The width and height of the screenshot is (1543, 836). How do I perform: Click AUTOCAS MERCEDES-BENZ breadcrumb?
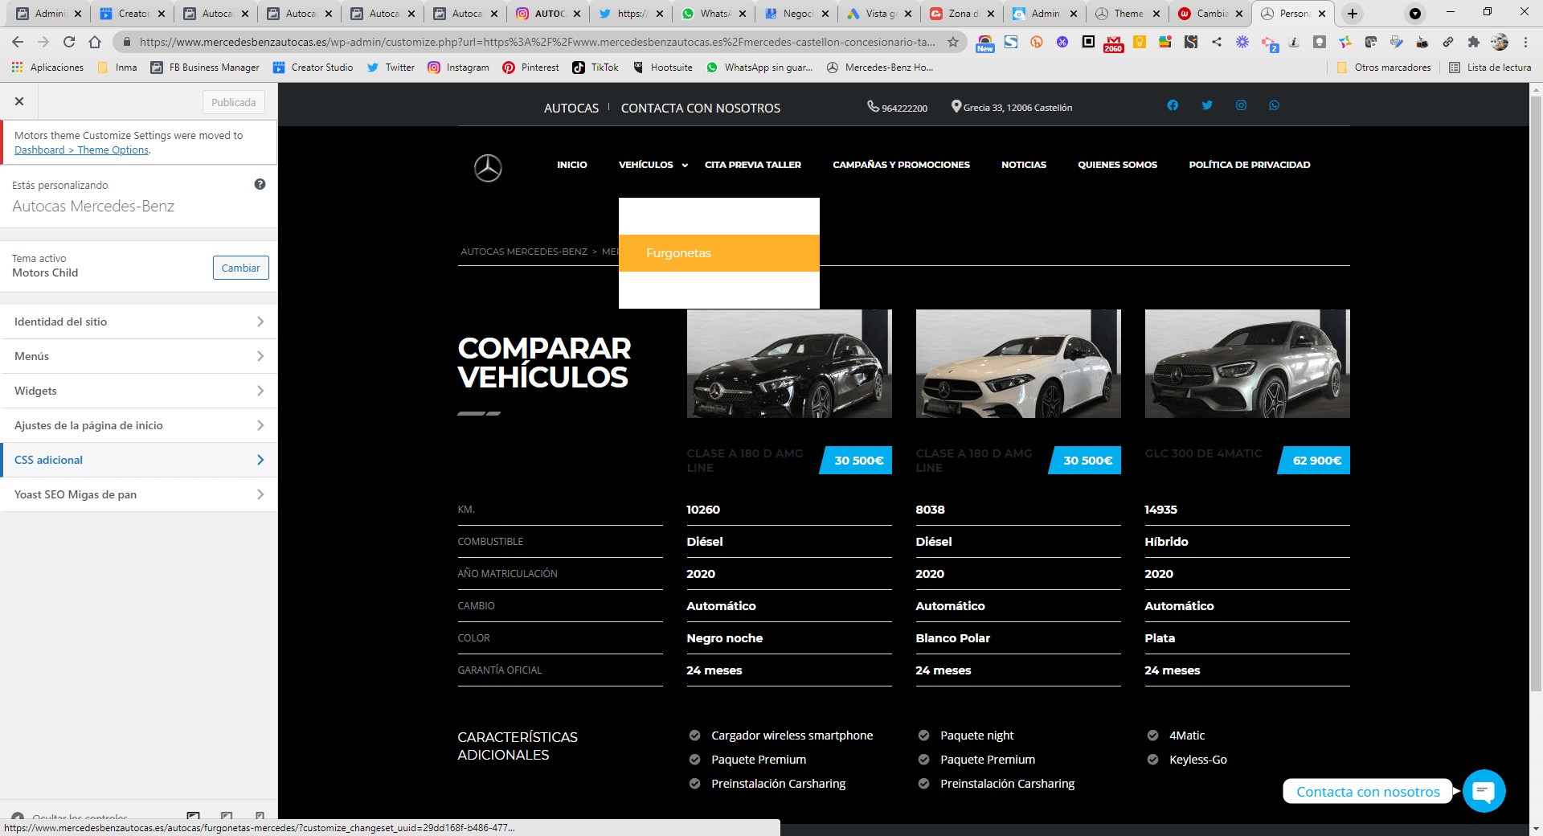coord(524,252)
